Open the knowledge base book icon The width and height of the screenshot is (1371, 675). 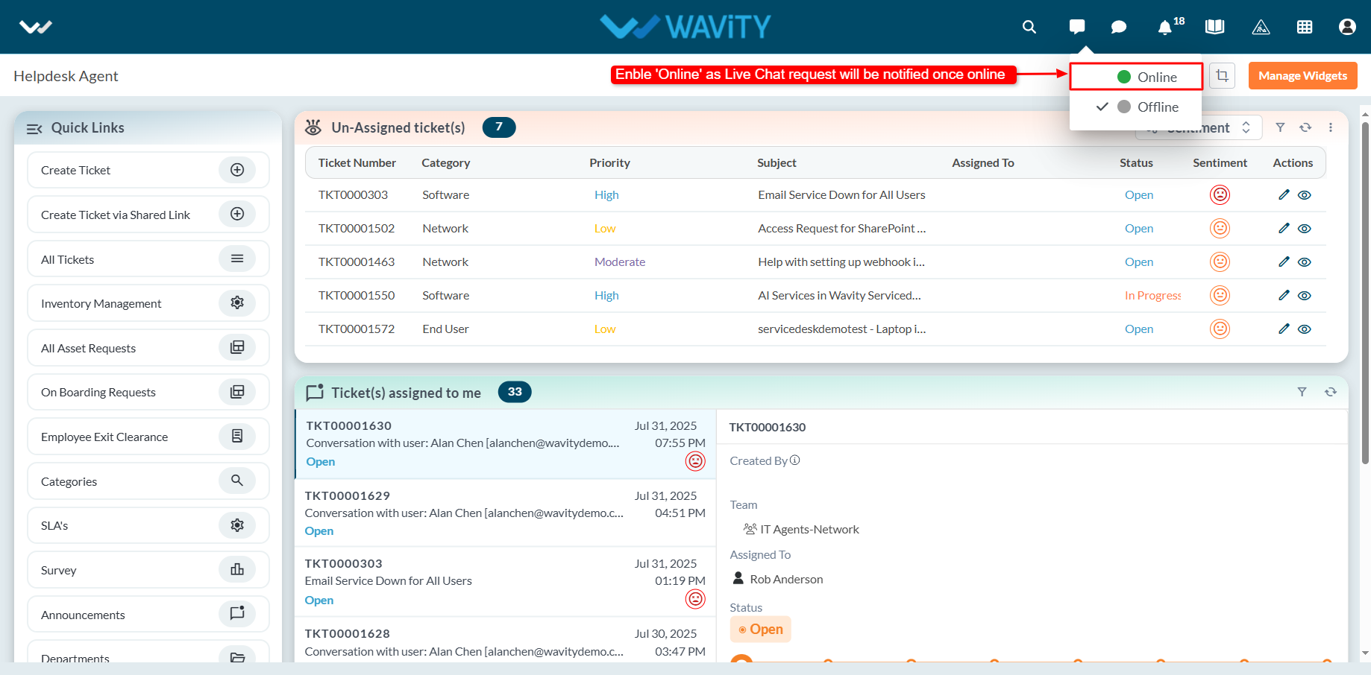point(1214,27)
